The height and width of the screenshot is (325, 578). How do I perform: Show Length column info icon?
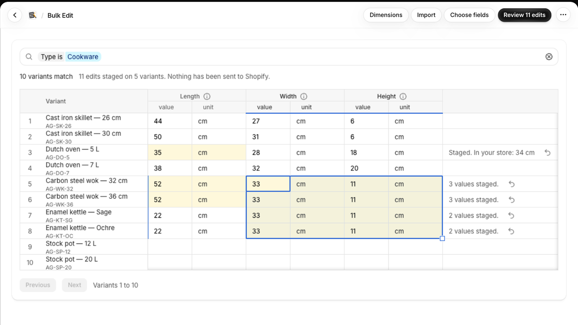207,96
